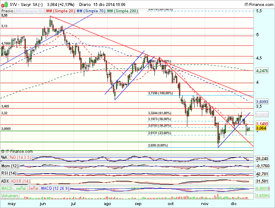Click the 3,7356 (100,00%) Fibonacci label
The height and width of the screenshot is (208, 275).
[x=160, y=93]
